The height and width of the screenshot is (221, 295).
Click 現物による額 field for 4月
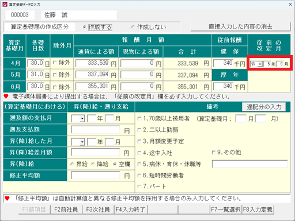click(x=137, y=63)
